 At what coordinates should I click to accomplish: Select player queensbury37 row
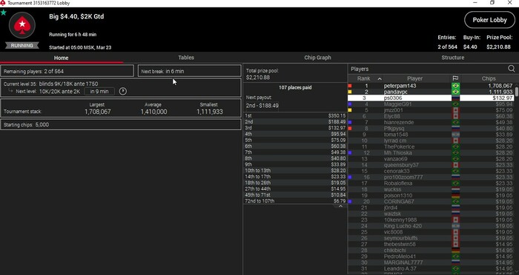(x=431, y=165)
